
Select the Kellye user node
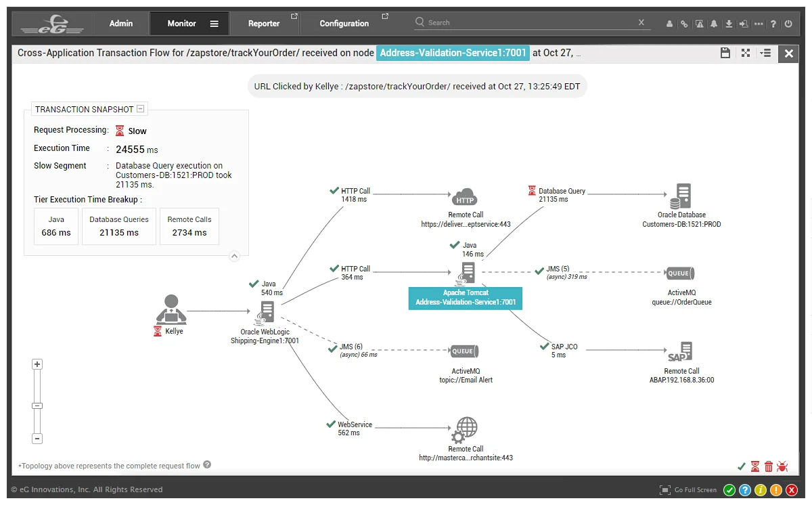[x=171, y=309]
